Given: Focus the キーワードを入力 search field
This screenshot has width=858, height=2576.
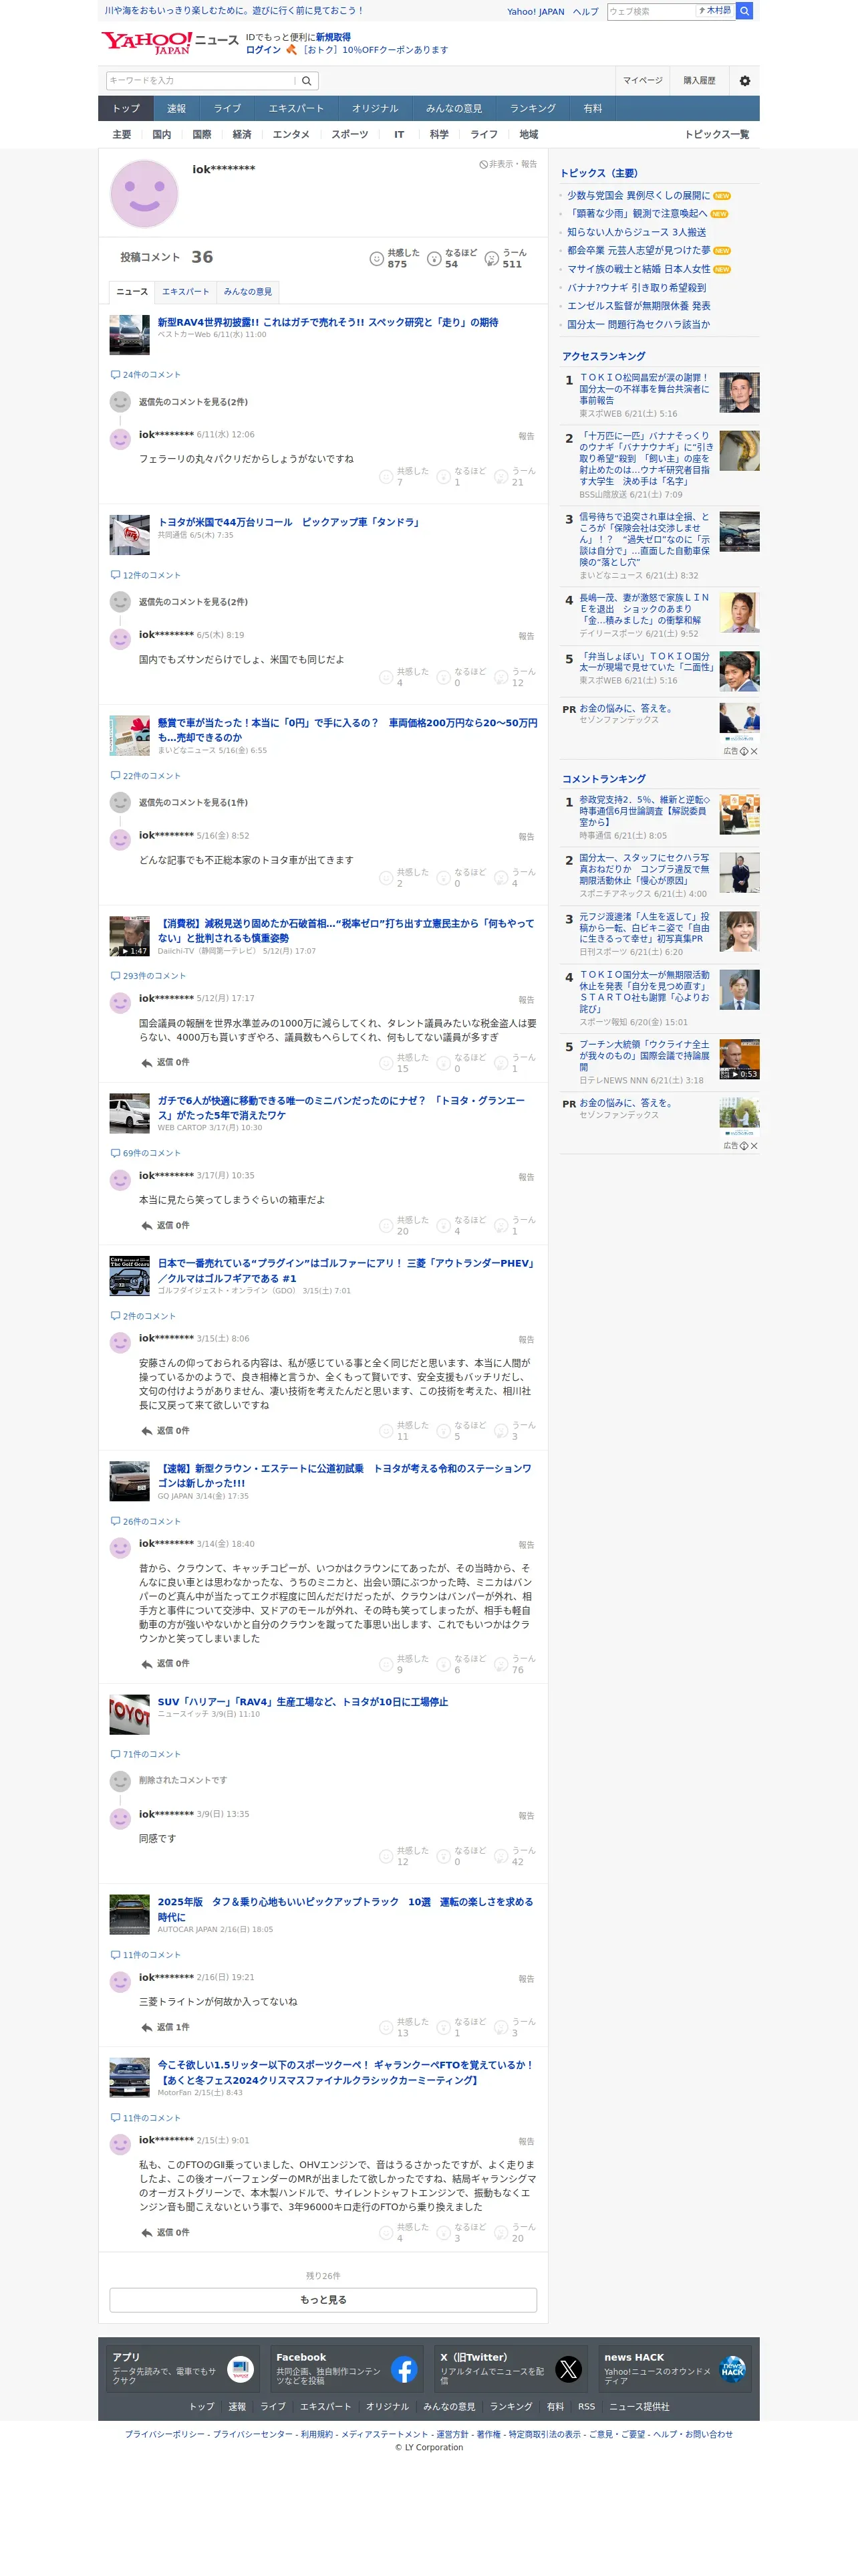Looking at the screenshot, I should [200, 81].
